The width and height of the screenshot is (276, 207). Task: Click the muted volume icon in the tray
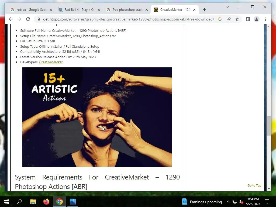click(x=241, y=202)
